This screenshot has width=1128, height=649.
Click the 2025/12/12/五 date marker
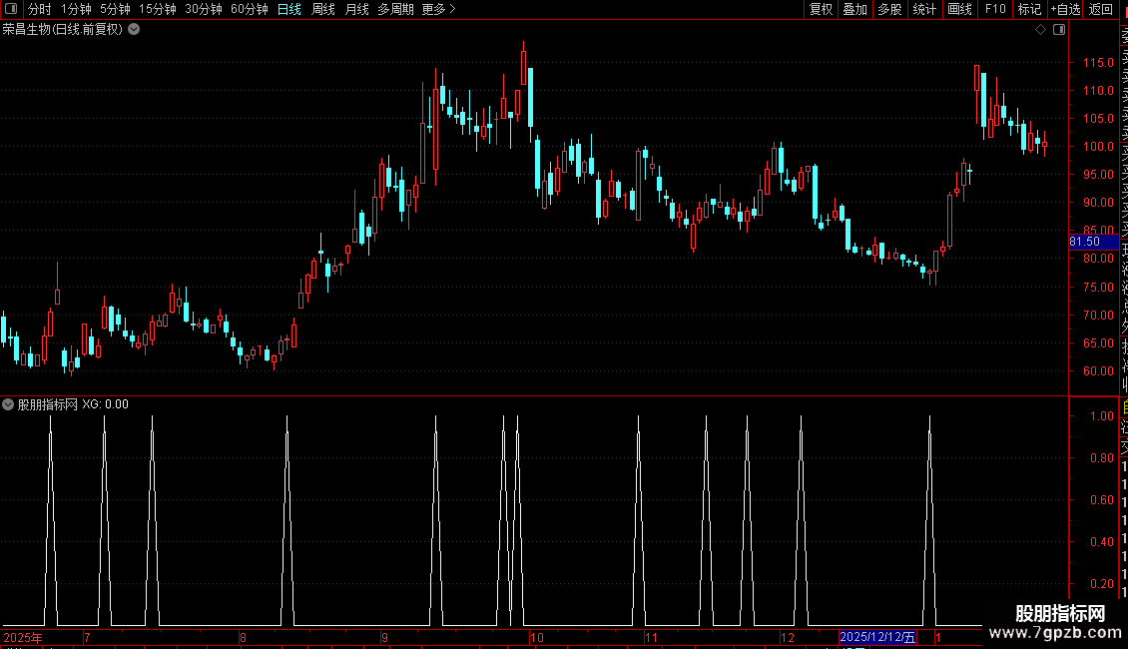pos(877,637)
